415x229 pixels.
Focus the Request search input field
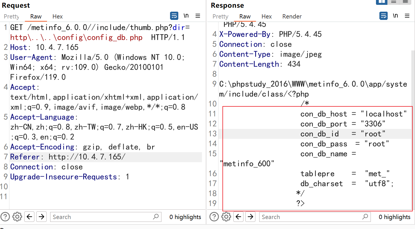[x=106, y=217]
